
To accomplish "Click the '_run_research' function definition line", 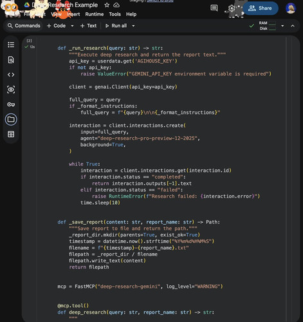I will click(110, 48).
